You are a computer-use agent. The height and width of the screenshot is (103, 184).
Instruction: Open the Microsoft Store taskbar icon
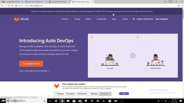(x=74, y=101)
